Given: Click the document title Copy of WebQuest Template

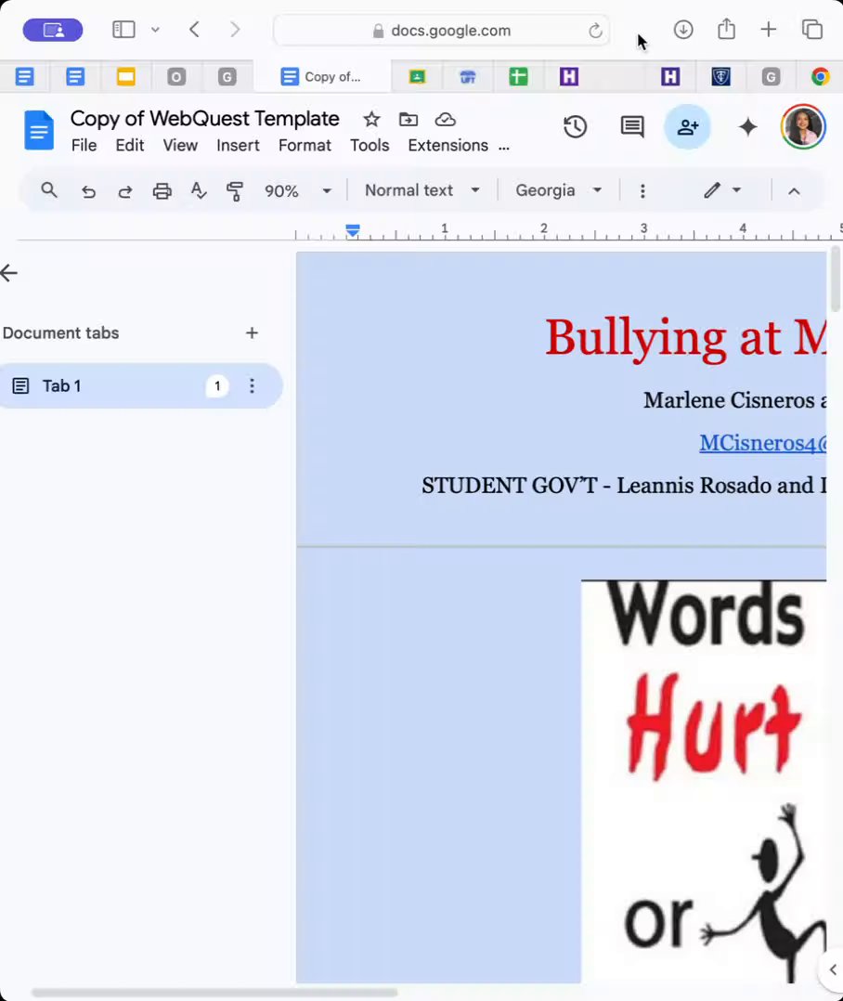Looking at the screenshot, I should tap(204, 119).
